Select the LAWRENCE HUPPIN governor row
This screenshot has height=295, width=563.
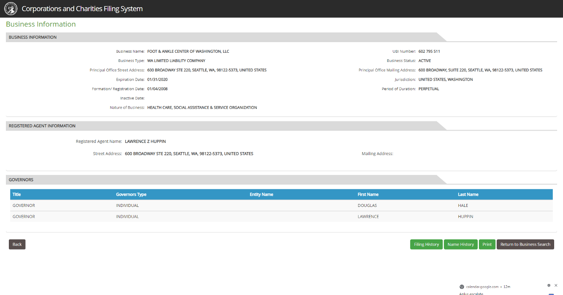(281, 217)
